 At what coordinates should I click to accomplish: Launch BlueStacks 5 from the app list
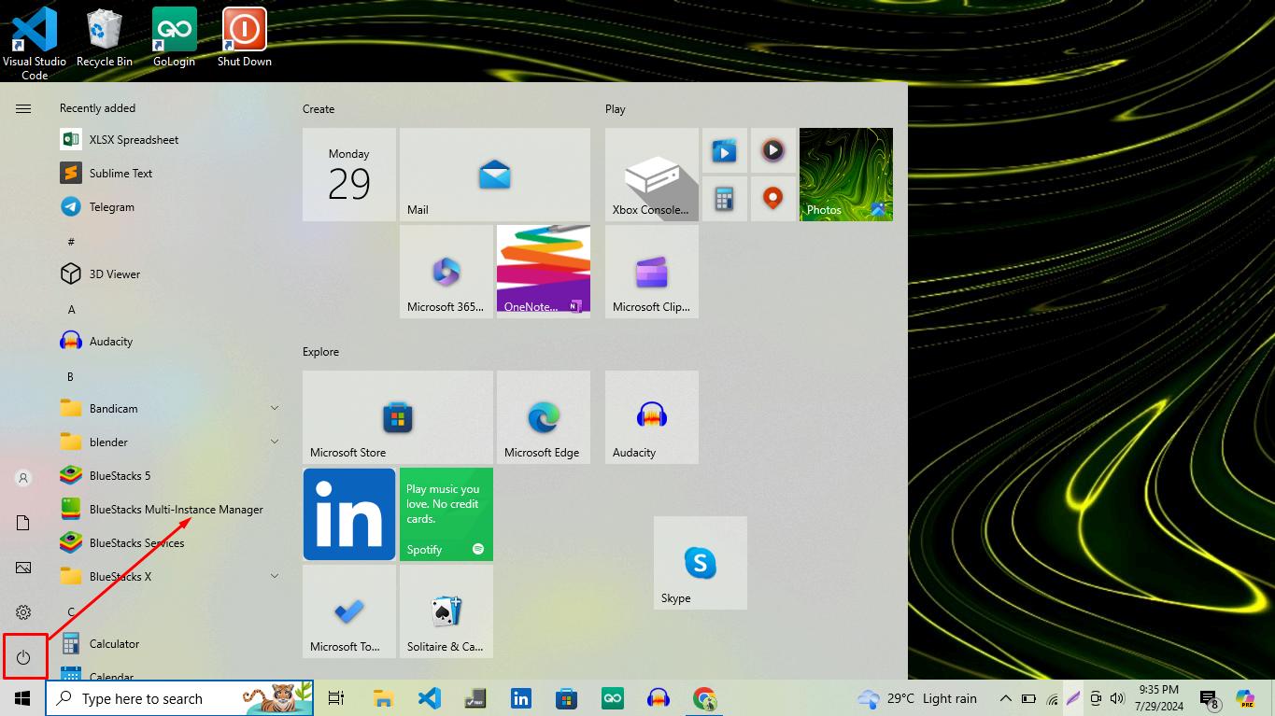170,476
